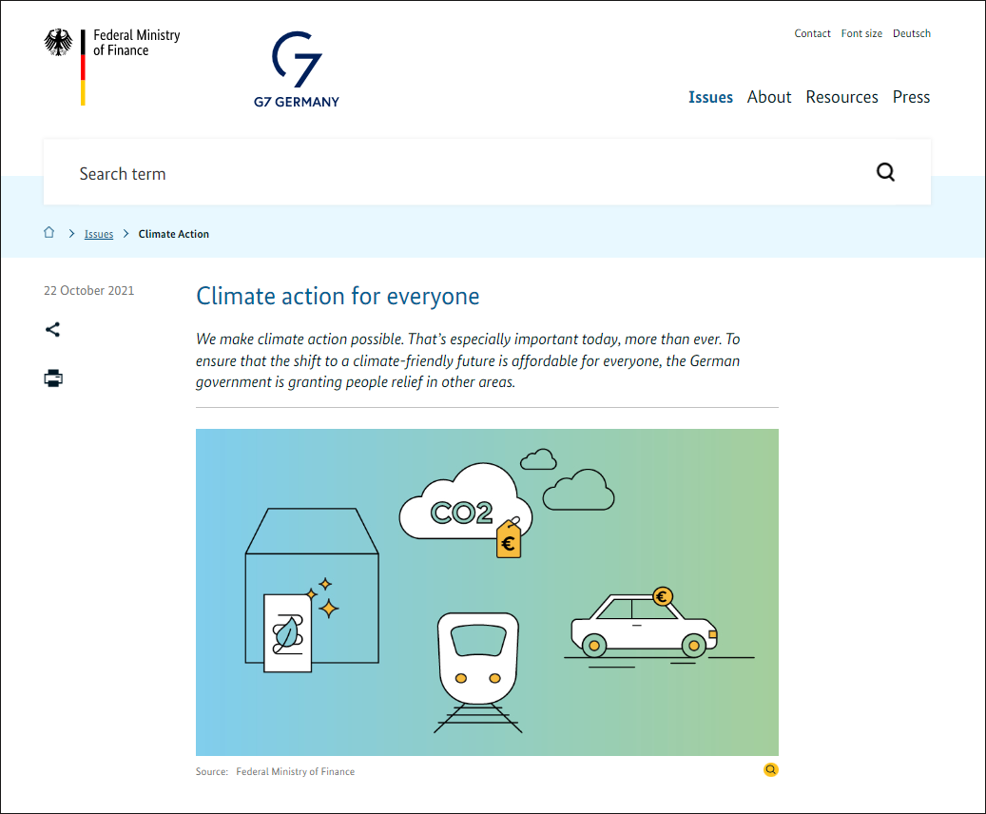The height and width of the screenshot is (814, 986).
Task: Click the Climate Action breadcrumb item
Action: click(x=174, y=234)
